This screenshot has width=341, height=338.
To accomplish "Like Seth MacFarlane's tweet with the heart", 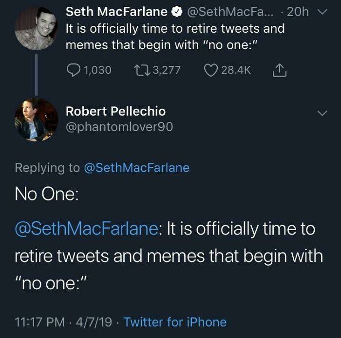I will pyautogui.click(x=211, y=70).
